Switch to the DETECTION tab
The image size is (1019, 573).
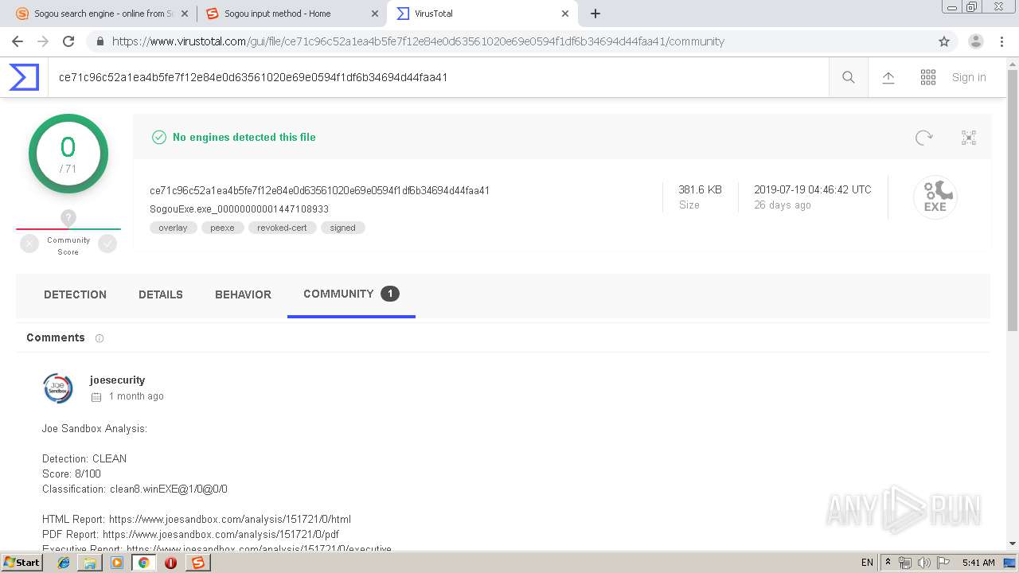(x=75, y=294)
